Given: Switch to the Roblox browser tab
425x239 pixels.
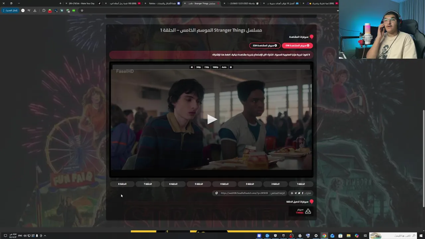Looking at the screenshot, I should 162,3.
